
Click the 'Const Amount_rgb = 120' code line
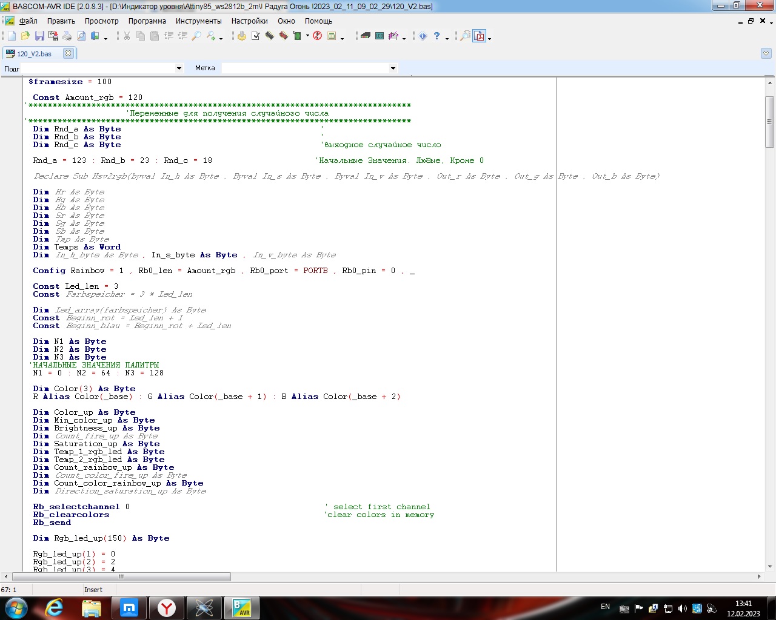point(88,97)
